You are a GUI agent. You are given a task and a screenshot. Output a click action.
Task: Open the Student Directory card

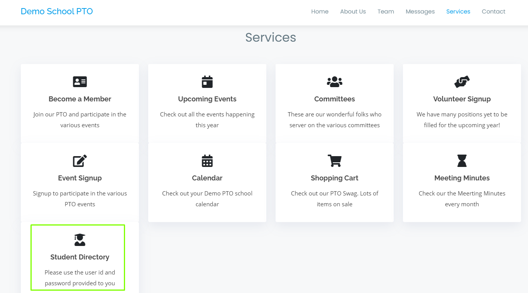click(x=78, y=258)
